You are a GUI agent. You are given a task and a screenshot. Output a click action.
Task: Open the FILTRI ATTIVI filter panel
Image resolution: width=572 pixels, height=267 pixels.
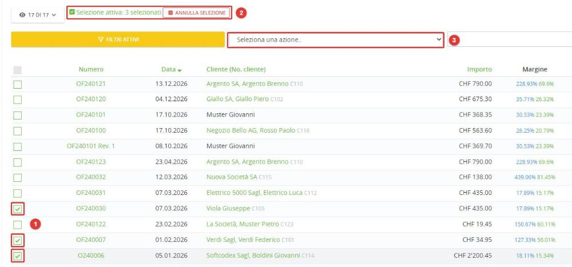[x=118, y=39]
